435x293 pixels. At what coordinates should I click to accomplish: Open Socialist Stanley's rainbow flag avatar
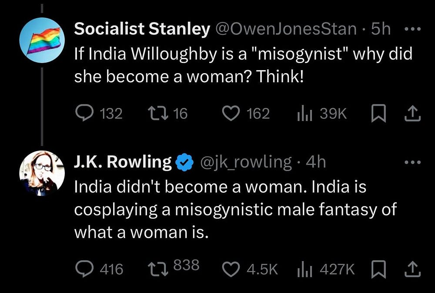point(42,40)
